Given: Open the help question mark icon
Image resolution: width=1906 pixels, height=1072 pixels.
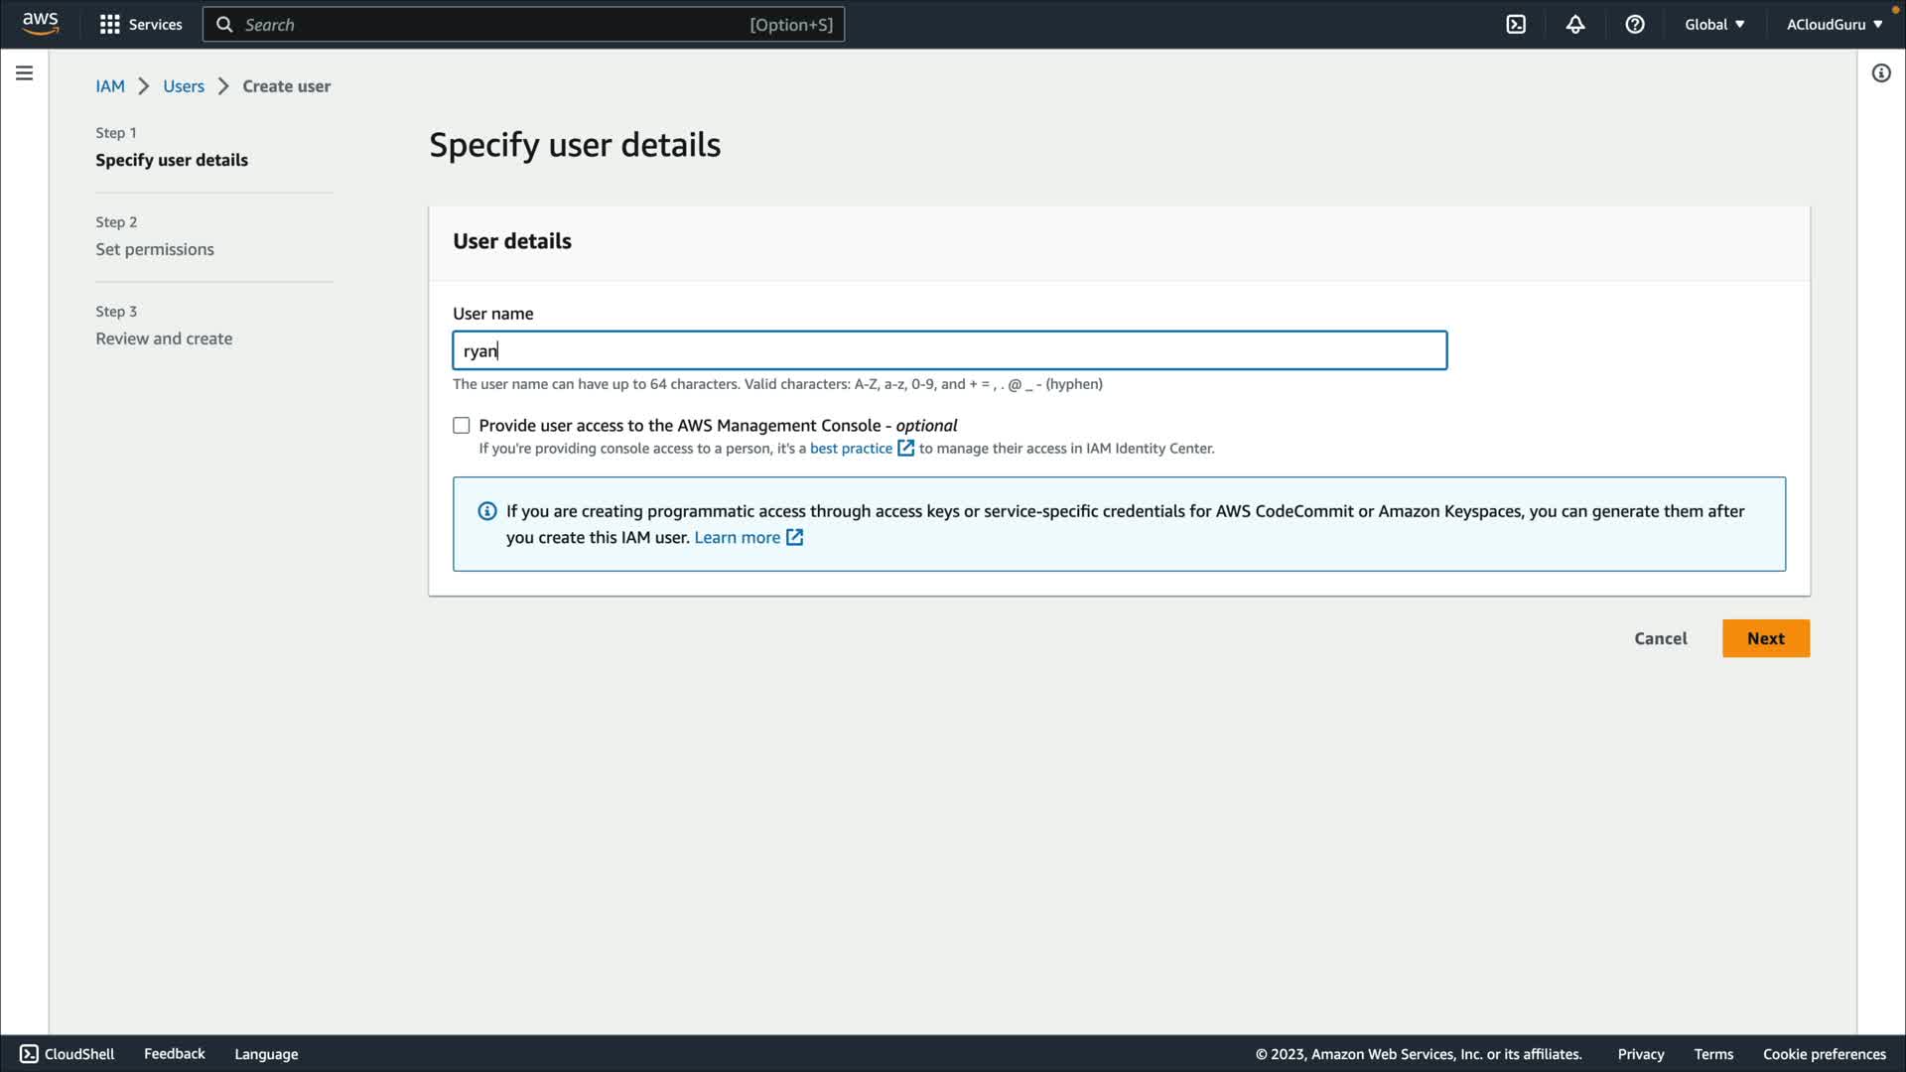Looking at the screenshot, I should [1635, 24].
